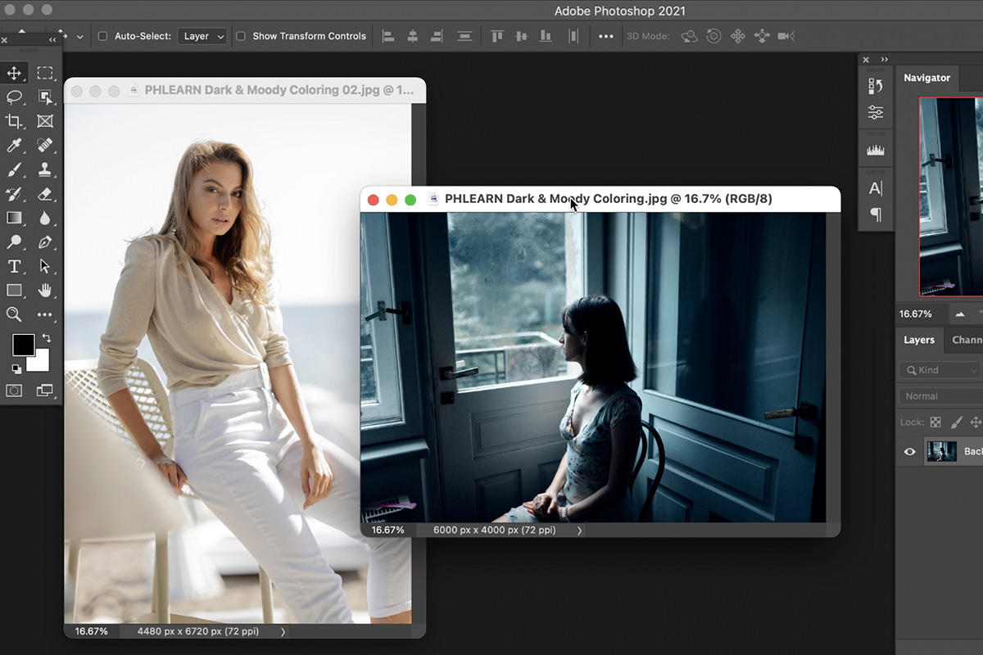
Task: Check Show Transform Controls
Action: [241, 36]
